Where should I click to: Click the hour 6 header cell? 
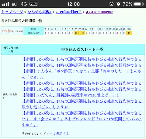point(66,29)
